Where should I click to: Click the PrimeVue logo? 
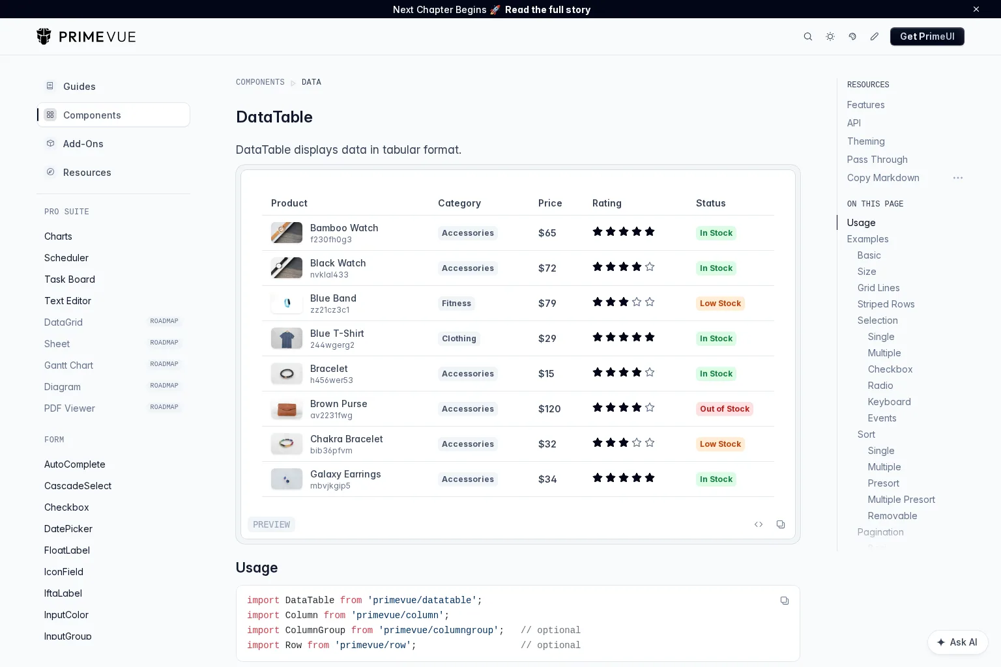click(x=86, y=36)
